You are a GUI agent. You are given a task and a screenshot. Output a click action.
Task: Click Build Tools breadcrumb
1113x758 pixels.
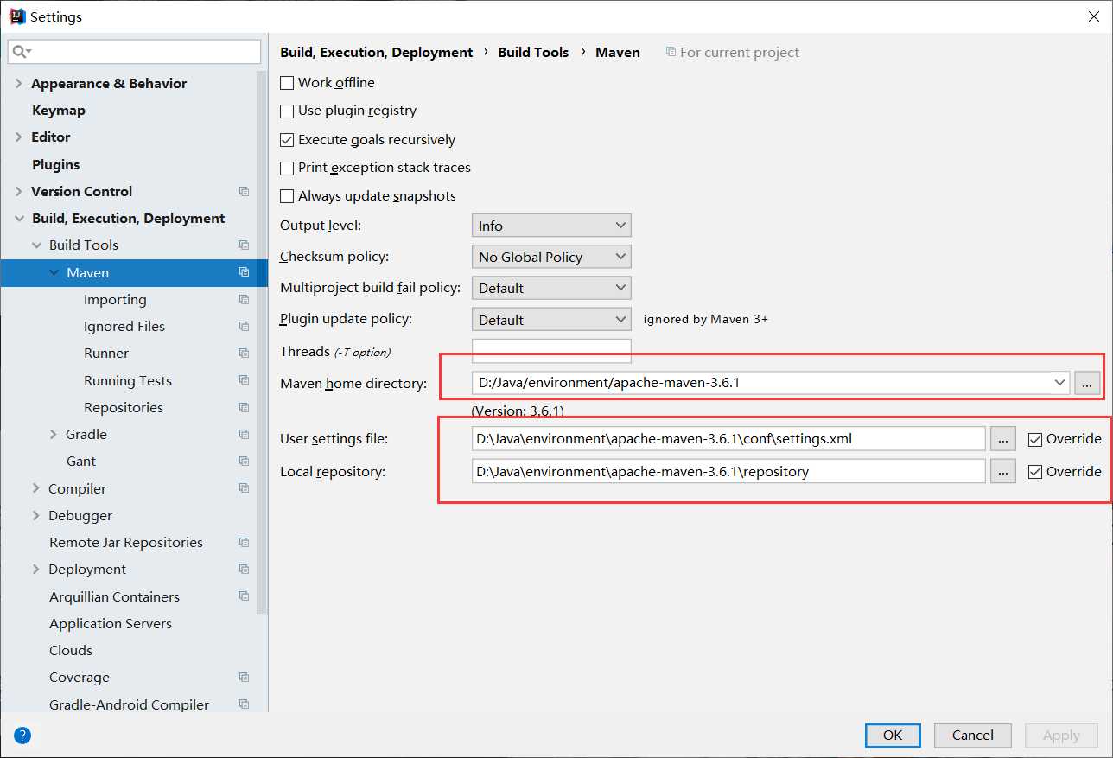click(x=533, y=53)
